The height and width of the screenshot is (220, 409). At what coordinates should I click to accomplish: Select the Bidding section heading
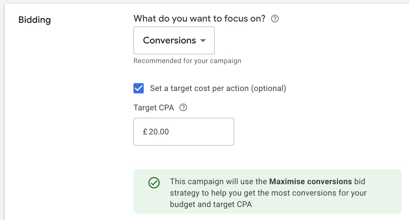(x=35, y=20)
